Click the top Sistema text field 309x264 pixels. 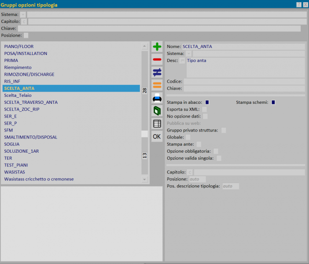tap(167, 15)
